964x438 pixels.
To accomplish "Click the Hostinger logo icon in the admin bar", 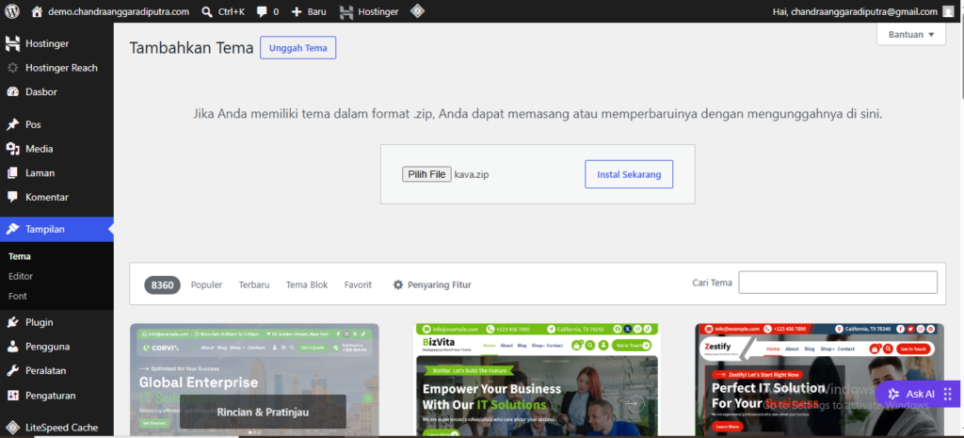I will [x=346, y=11].
